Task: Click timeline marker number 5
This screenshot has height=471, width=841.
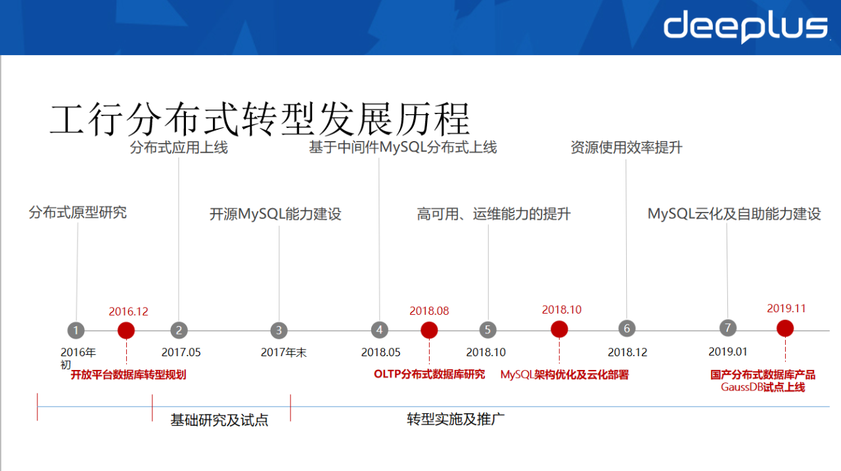Action: click(488, 330)
